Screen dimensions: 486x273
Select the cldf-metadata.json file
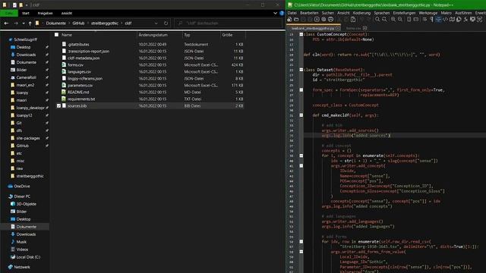[84, 58]
